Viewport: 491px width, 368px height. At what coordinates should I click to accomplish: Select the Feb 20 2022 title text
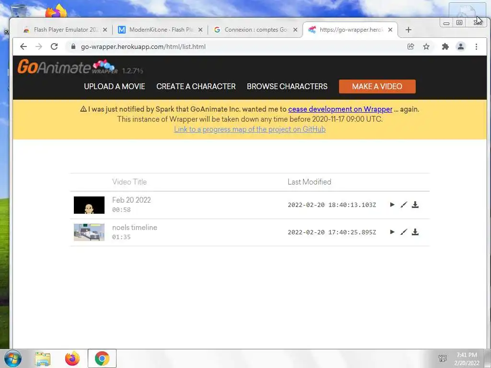[x=131, y=200]
